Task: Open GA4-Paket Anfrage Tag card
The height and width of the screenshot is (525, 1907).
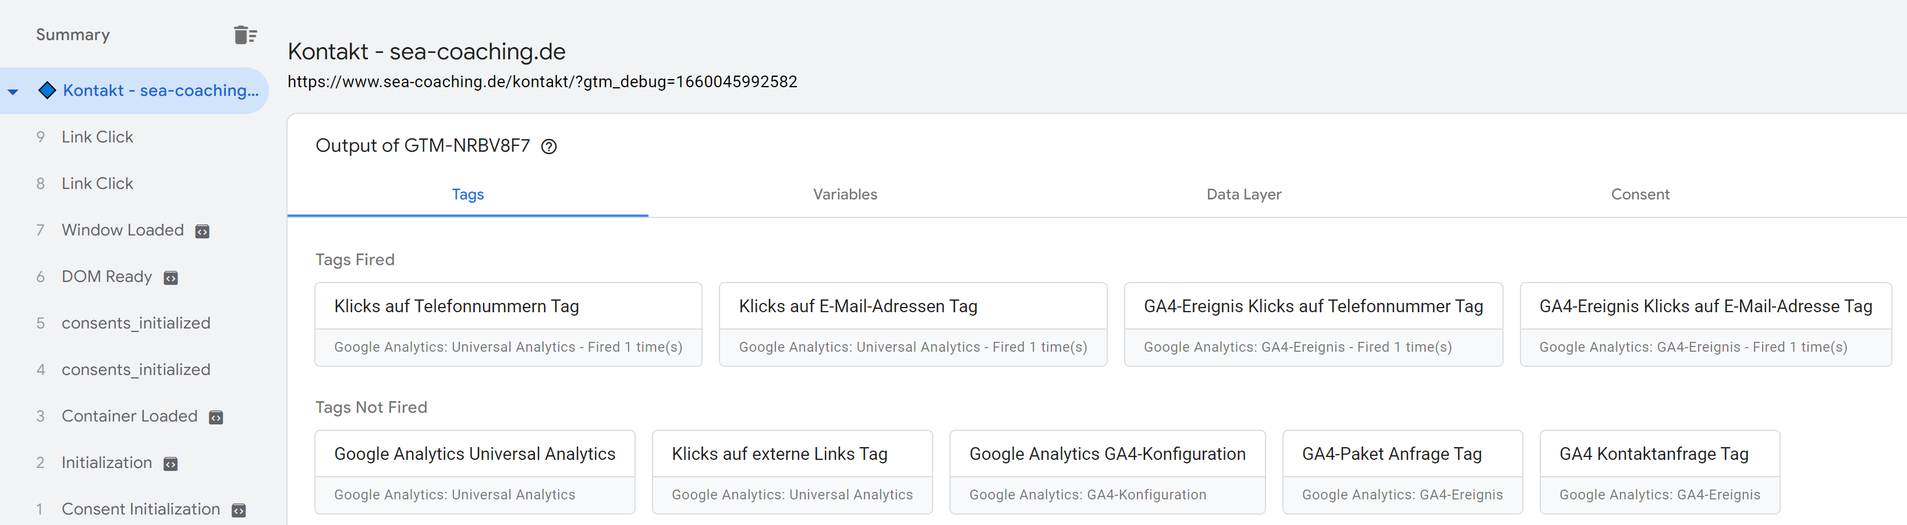Action: [1402, 472]
